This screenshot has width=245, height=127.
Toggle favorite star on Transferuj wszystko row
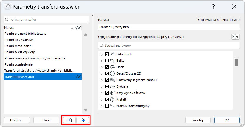coord(78,77)
